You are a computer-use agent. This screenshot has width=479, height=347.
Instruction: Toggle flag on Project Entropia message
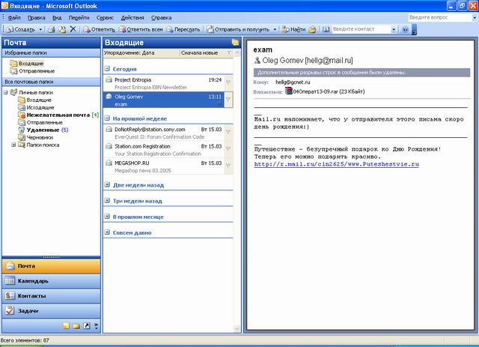pos(228,82)
